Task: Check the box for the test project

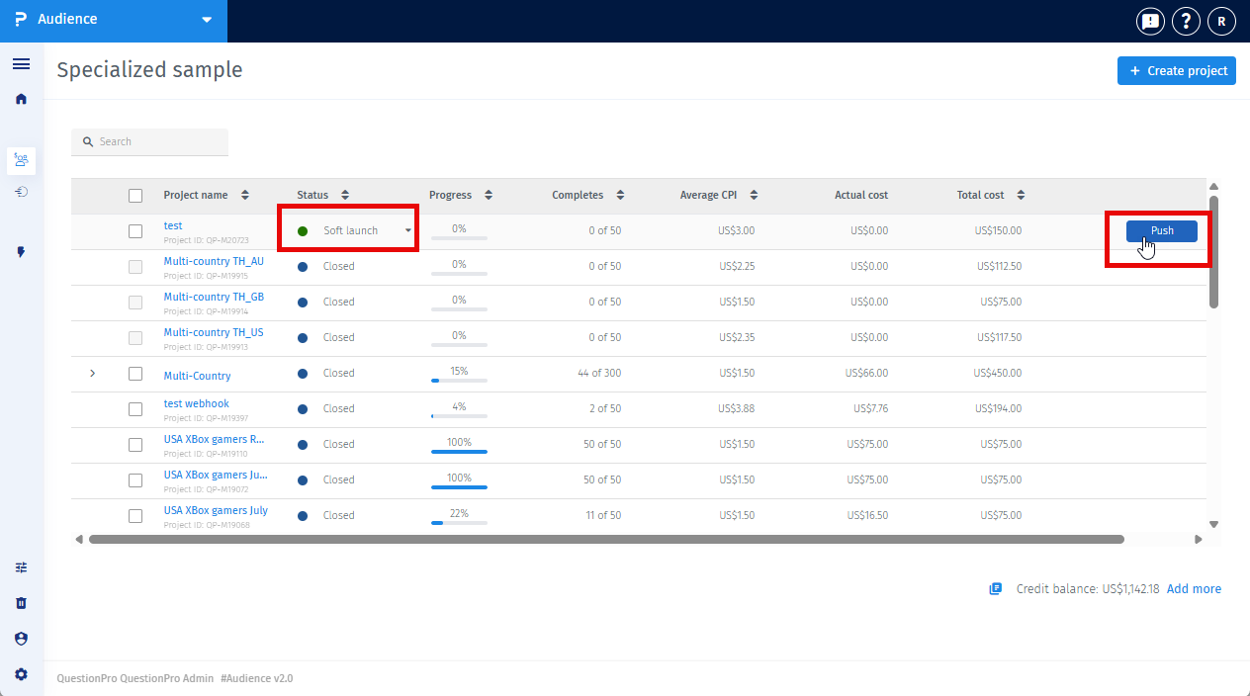Action: pos(135,231)
